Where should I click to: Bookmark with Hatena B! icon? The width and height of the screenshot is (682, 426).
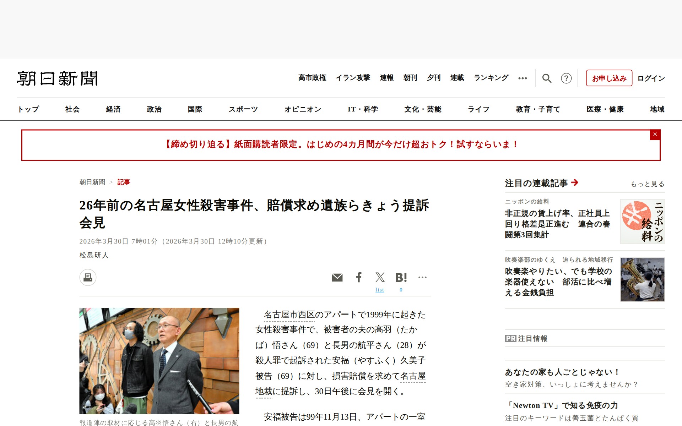(x=401, y=277)
